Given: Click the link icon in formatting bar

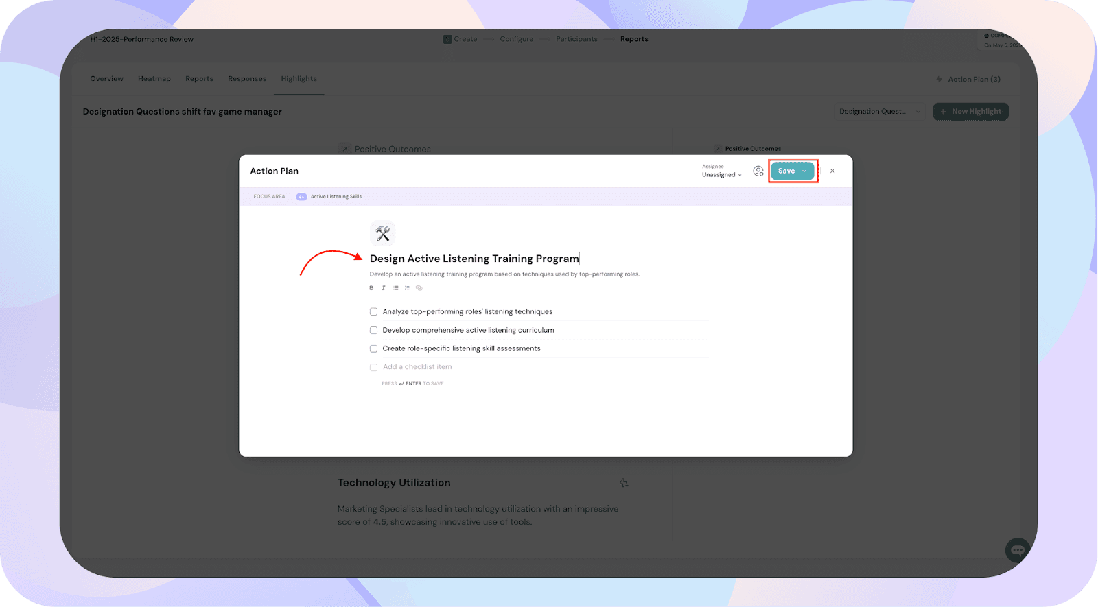Looking at the screenshot, I should (x=419, y=288).
